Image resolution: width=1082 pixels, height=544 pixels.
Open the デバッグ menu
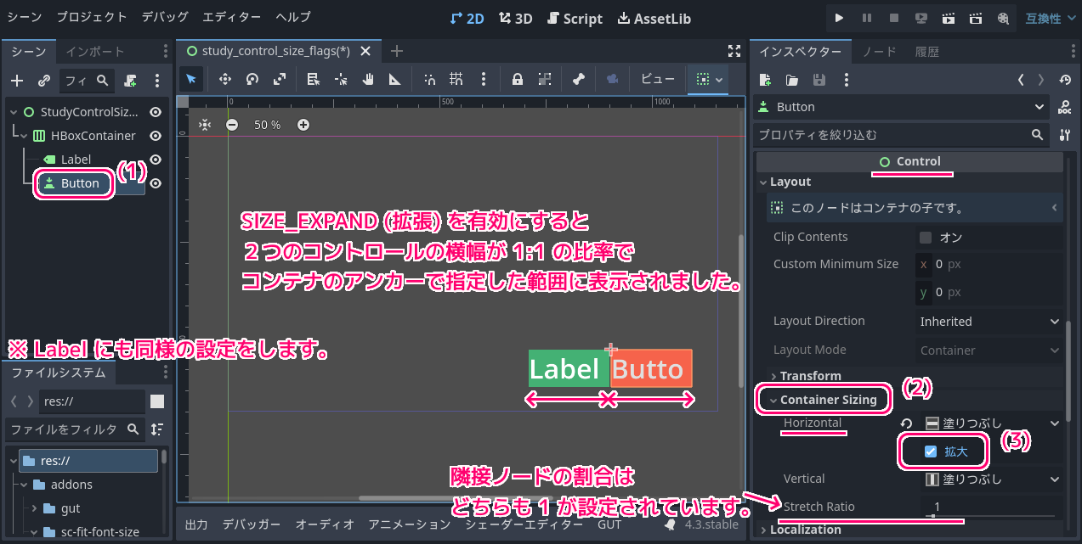(165, 17)
